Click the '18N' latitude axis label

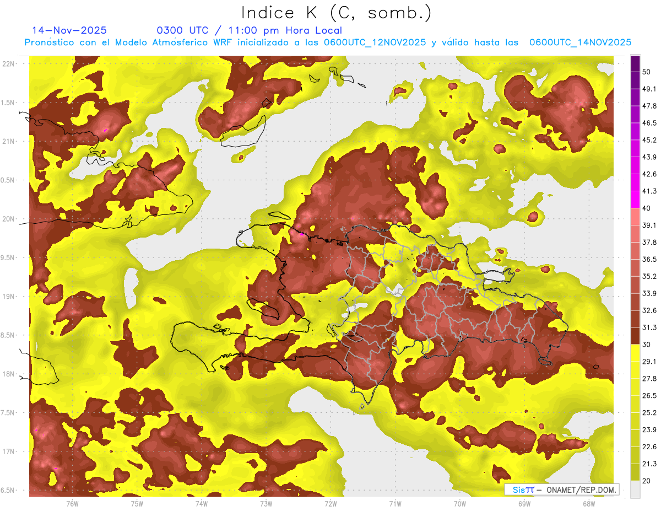coord(8,374)
